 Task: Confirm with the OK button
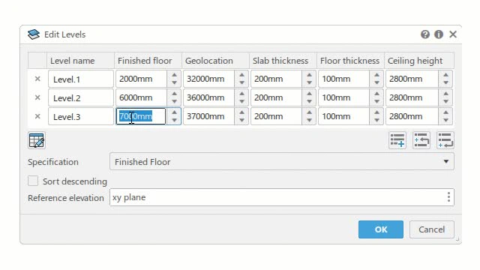(x=381, y=229)
